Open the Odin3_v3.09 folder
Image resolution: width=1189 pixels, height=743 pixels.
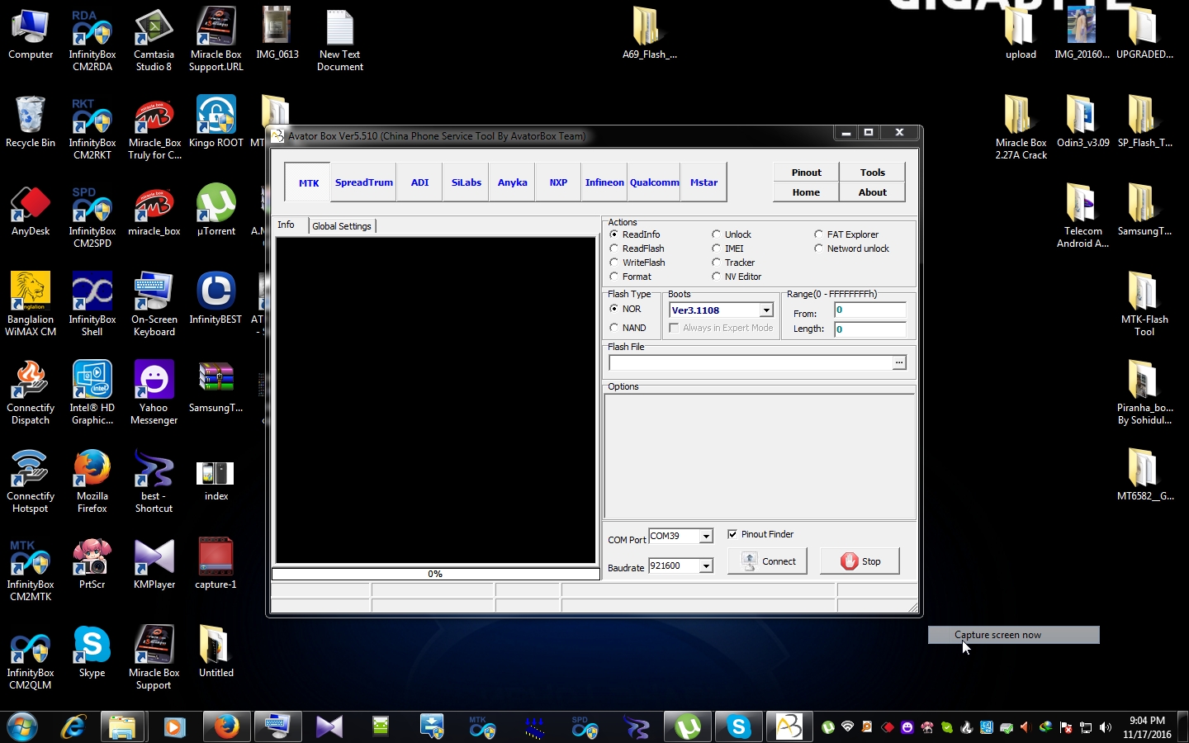(x=1082, y=122)
